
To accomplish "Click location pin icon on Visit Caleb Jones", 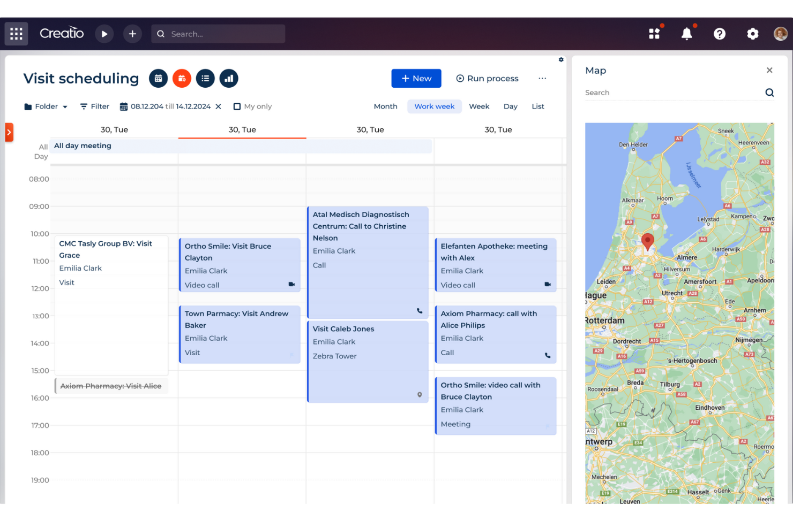I will 420,395.
